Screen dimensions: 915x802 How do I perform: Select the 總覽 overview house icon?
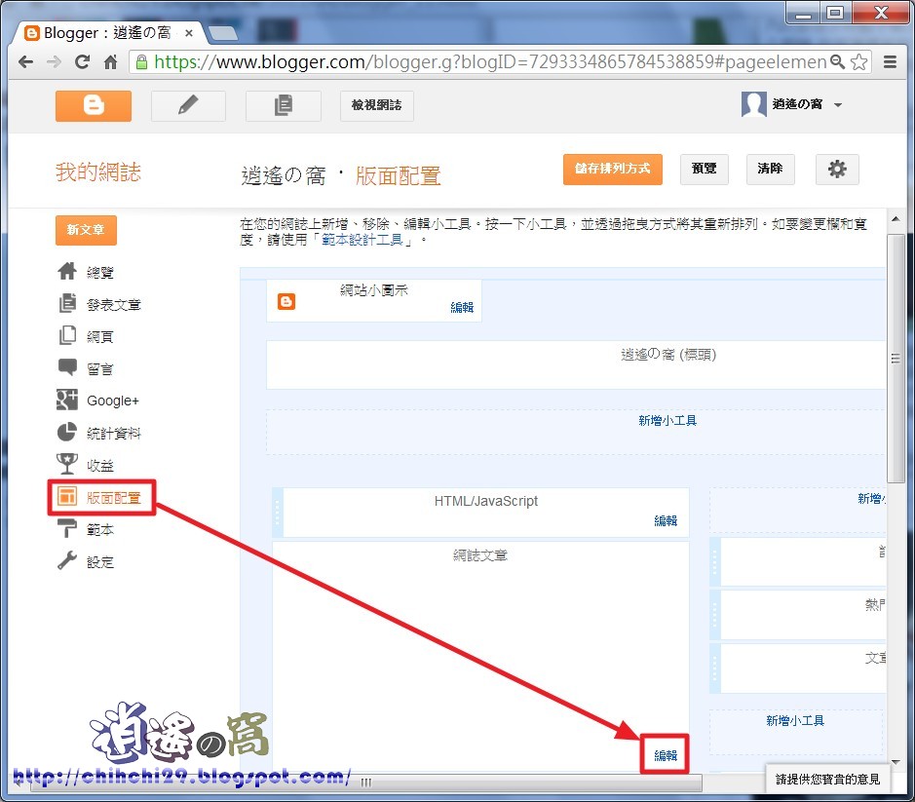coord(64,271)
